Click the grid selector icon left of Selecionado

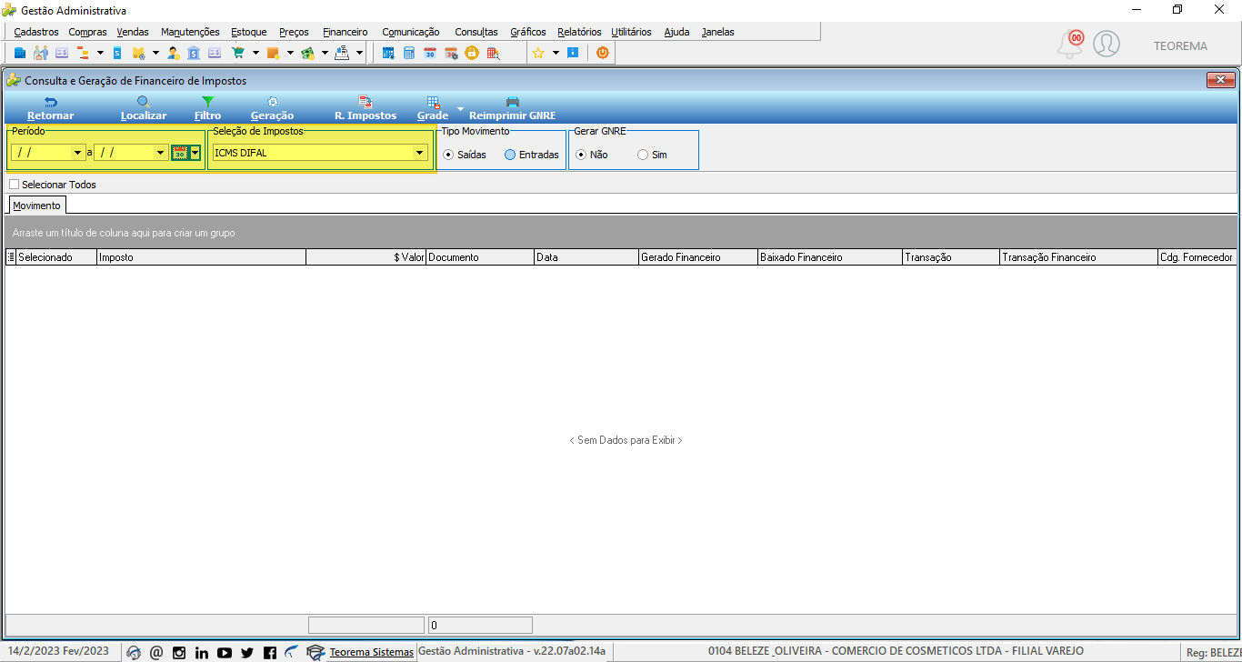[11, 257]
